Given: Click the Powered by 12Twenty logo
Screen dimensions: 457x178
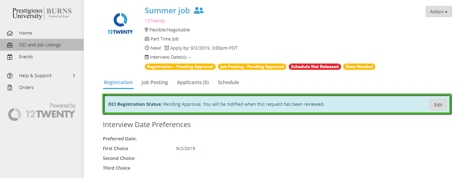Looking at the screenshot, I should [x=42, y=112].
